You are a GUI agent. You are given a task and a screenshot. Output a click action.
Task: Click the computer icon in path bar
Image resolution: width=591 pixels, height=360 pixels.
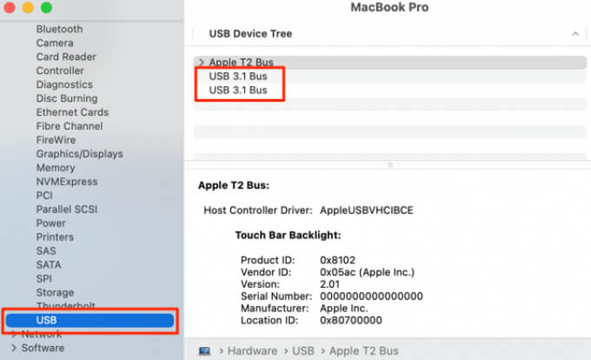click(x=204, y=351)
